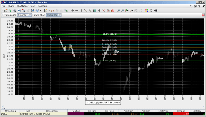Screen dimensions: 206x117
Task: Click the bars with left arrow icon
Action: pos(131,11)
